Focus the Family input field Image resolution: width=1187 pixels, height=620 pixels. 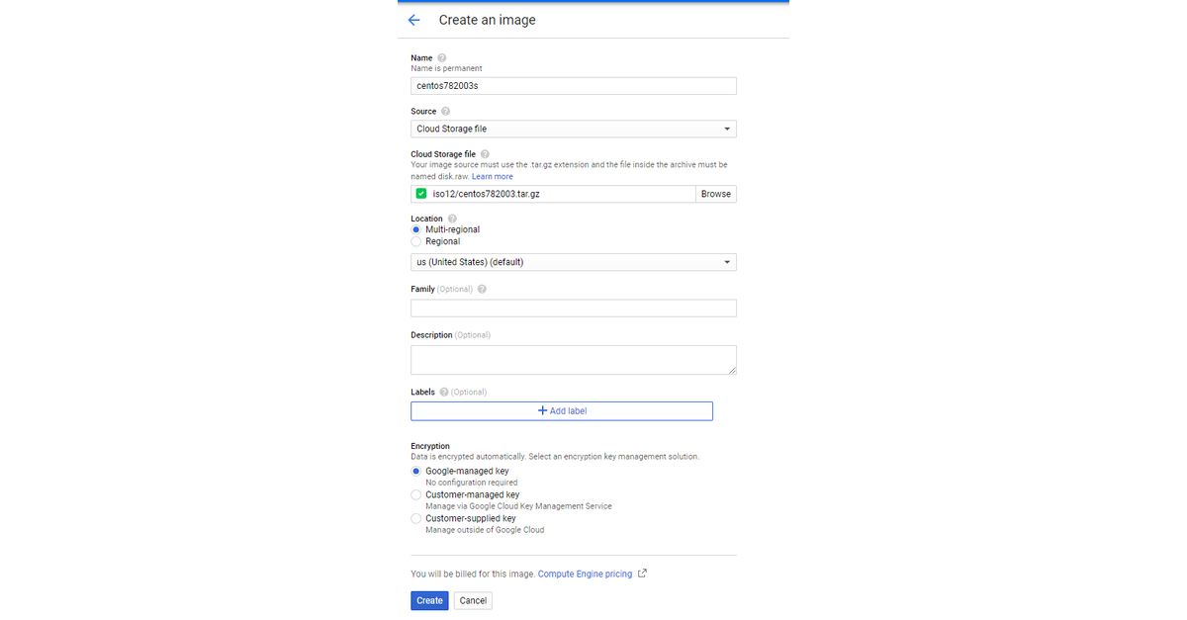574,309
